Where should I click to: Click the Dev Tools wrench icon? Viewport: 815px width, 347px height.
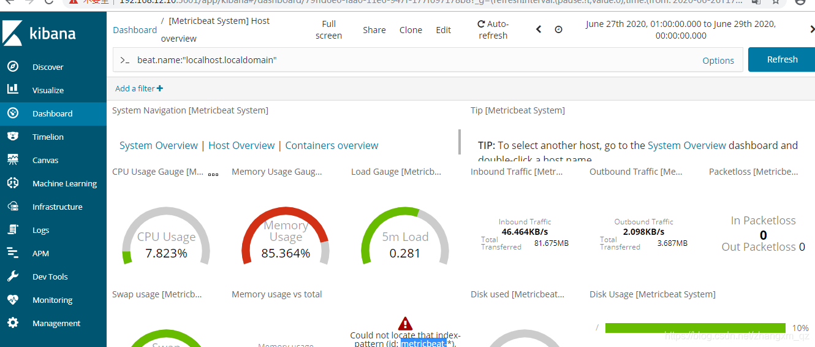tap(13, 276)
